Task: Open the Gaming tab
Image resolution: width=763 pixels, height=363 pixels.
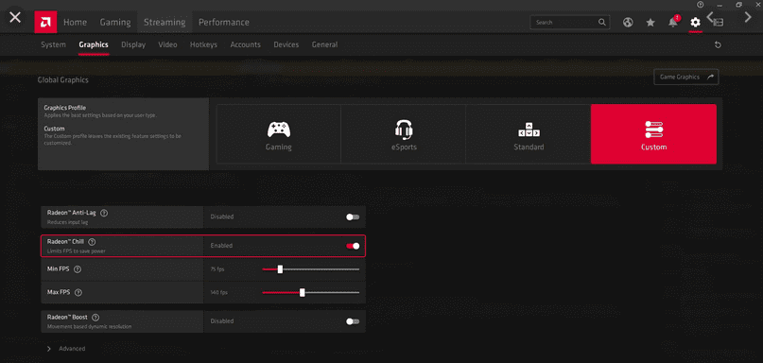Action: tap(115, 23)
